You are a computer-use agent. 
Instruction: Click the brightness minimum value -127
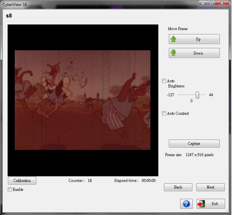coord(171,95)
